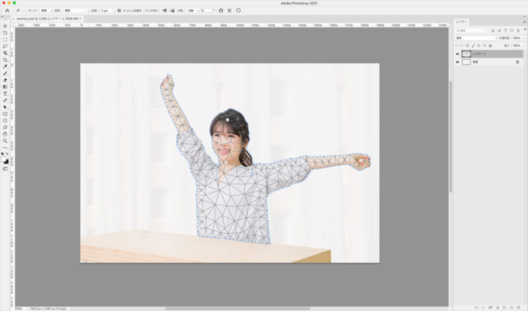Open the layer fill slider dropdown
528x311 pixels.
point(524,46)
